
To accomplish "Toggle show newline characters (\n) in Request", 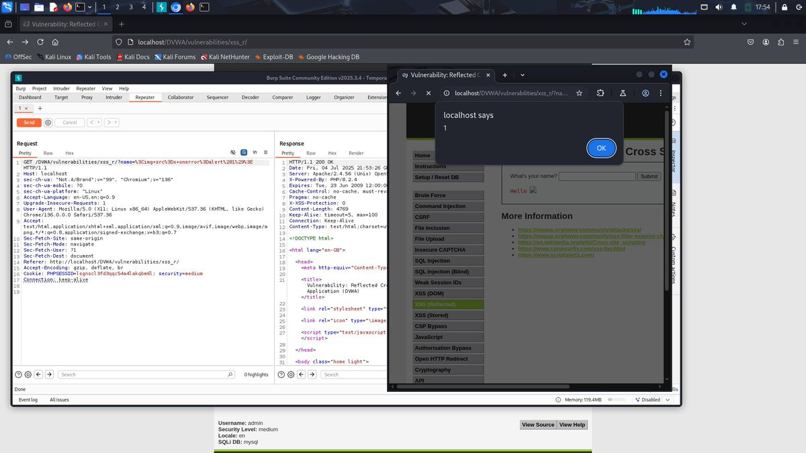I will [x=255, y=153].
